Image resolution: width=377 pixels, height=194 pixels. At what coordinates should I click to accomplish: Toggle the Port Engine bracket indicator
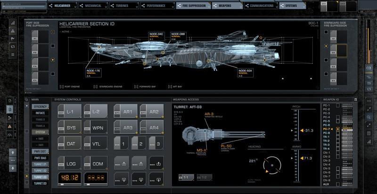pyautogui.click(x=62, y=86)
